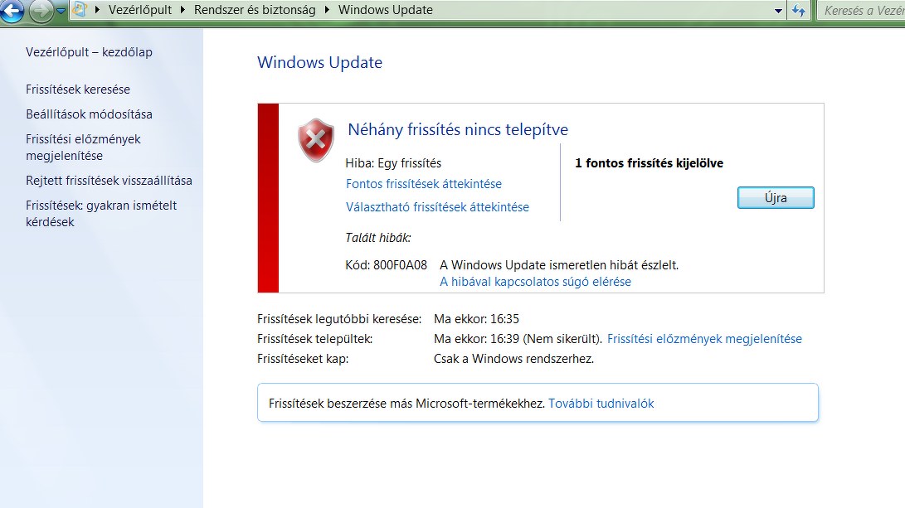Click A Windows Update ismeretlen hibát észlelt
The width and height of the screenshot is (905, 508).
click(559, 265)
